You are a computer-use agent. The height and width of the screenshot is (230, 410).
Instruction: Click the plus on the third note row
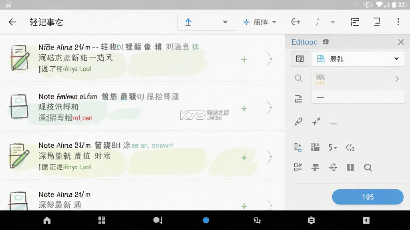click(x=244, y=158)
